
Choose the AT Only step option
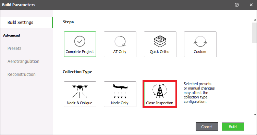coord(120,44)
